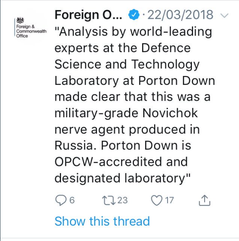Click the blue verified badge
Image resolution: width=239 pixels, height=241 pixels.
click(133, 15)
